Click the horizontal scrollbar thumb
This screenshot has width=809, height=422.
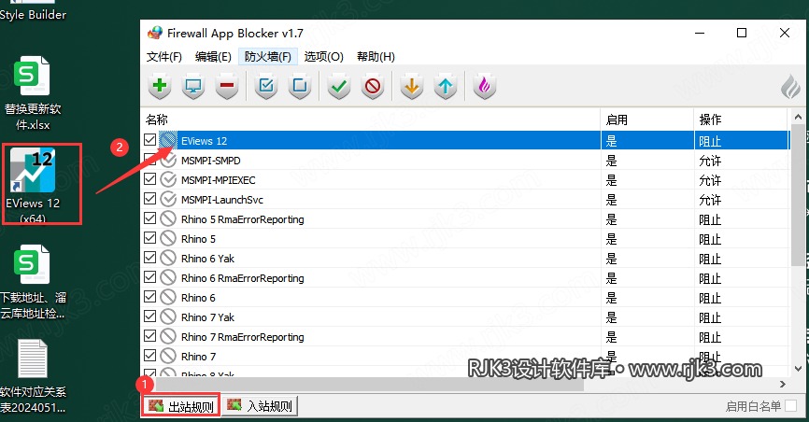pyautogui.click(x=369, y=384)
